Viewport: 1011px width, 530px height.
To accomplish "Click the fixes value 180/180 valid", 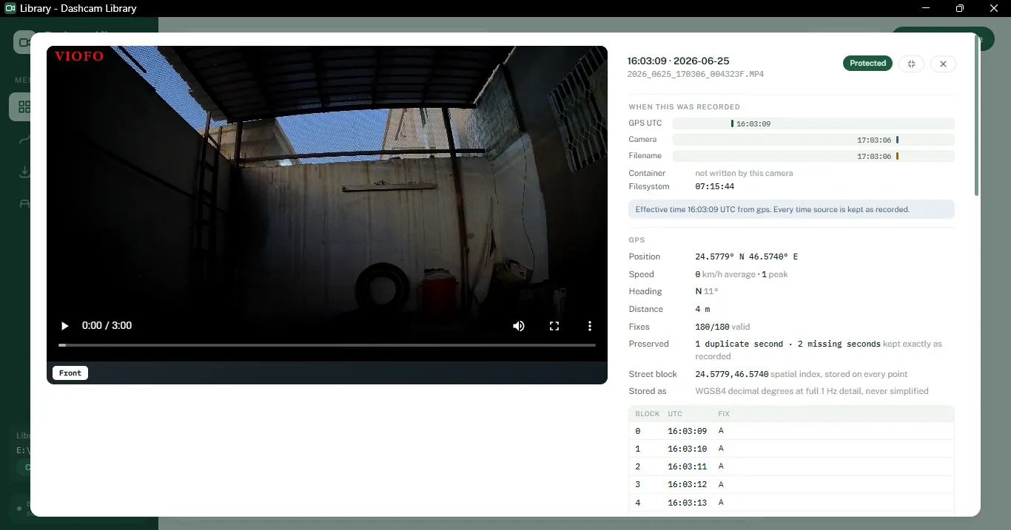I will pyautogui.click(x=722, y=327).
